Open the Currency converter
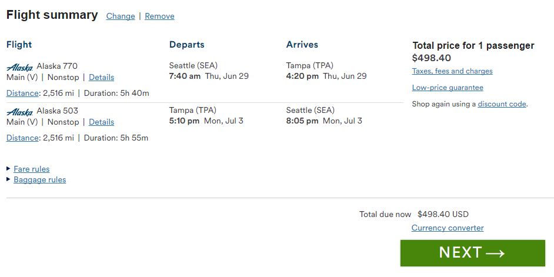The image size is (554, 277). point(448,228)
